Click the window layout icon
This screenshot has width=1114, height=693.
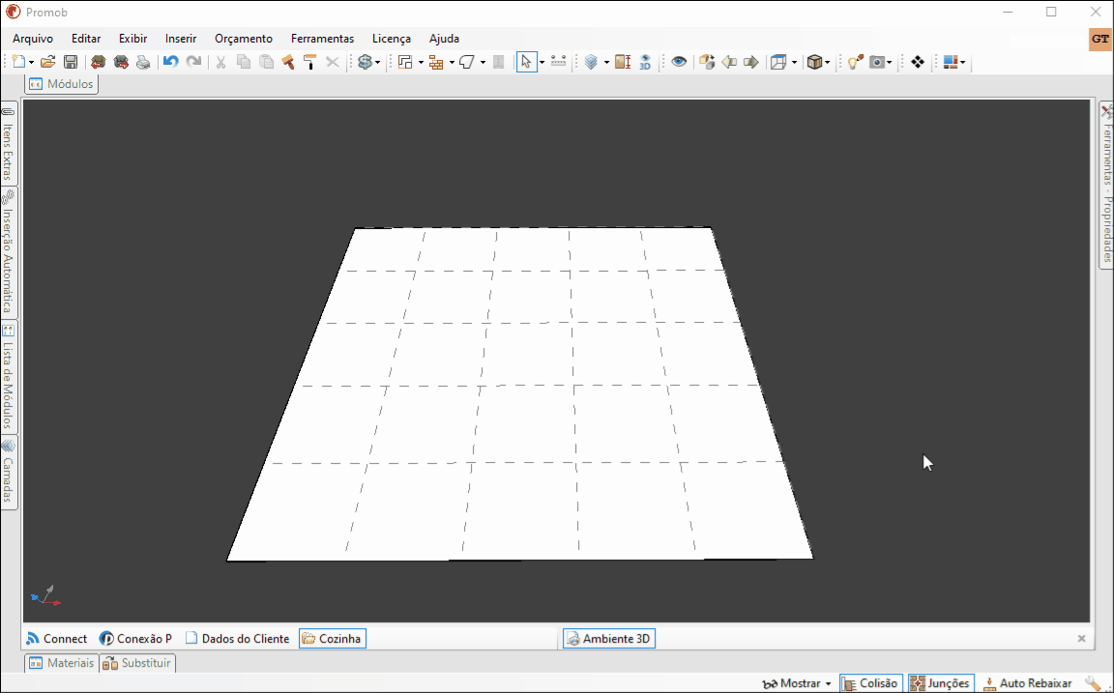[951, 62]
